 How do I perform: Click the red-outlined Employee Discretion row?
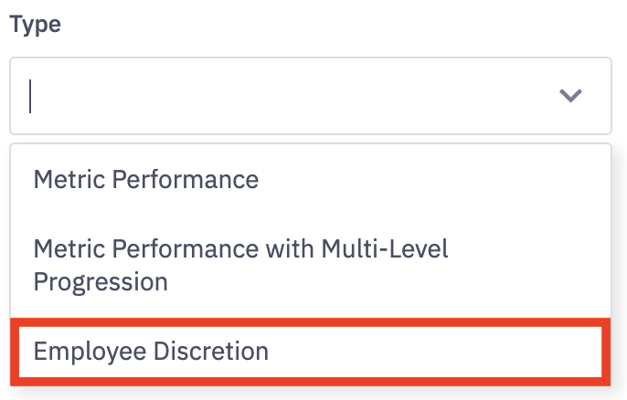[x=311, y=351]
